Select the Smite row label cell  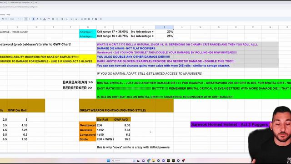(88, 139)
